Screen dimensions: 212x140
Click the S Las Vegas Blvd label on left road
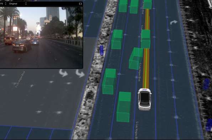pyautogui.click(x=20, y=80)
